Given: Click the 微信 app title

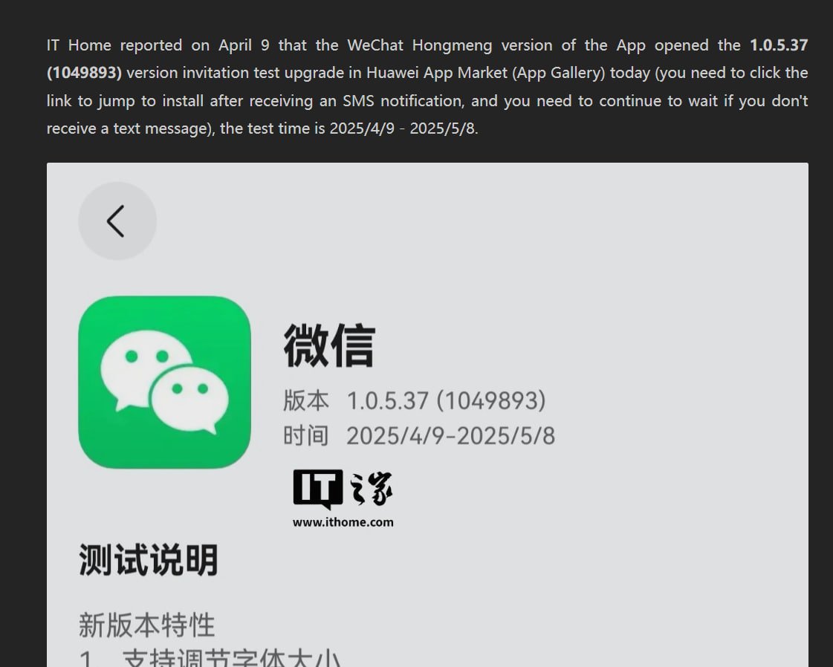Looking at the screenshot, I should point(329,345).
